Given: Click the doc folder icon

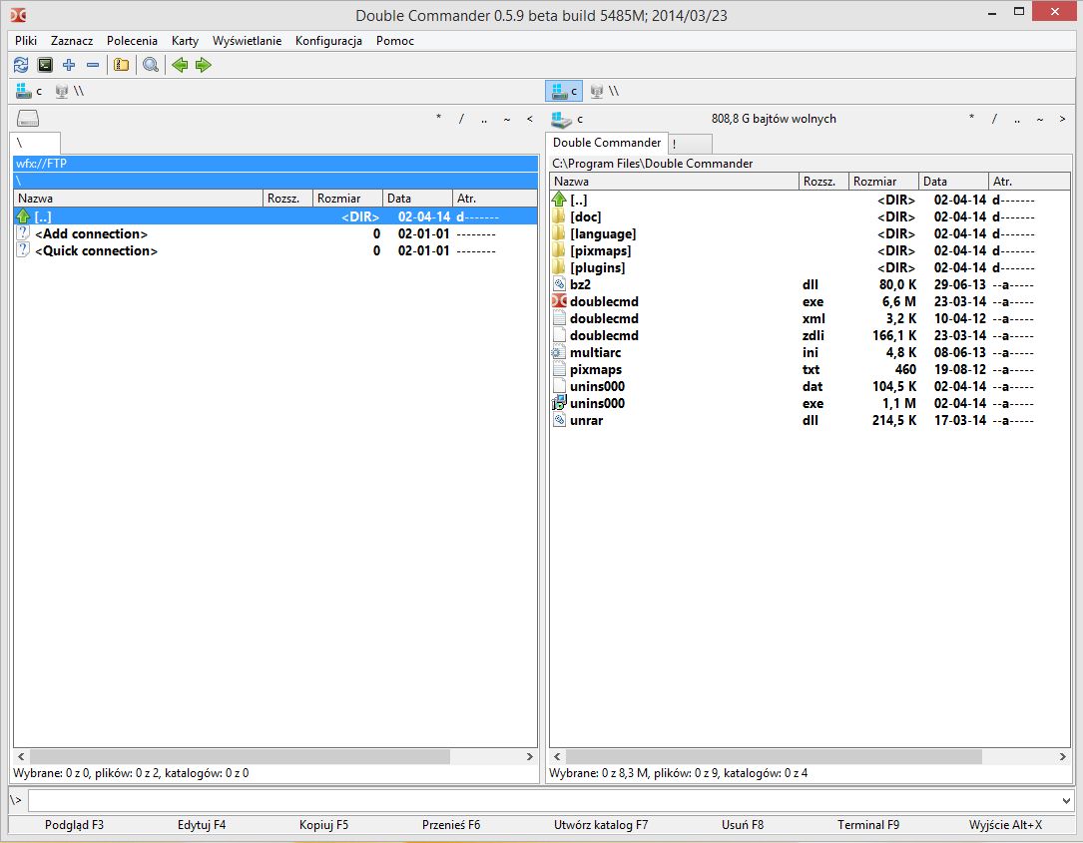Looking at the screenshot, I should 559,216.
